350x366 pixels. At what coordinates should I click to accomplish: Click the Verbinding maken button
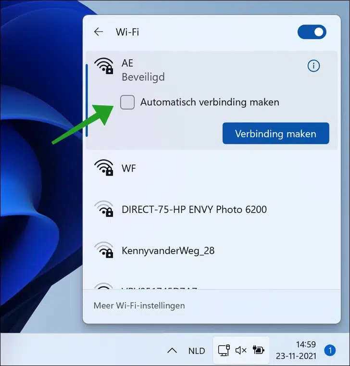276,133
